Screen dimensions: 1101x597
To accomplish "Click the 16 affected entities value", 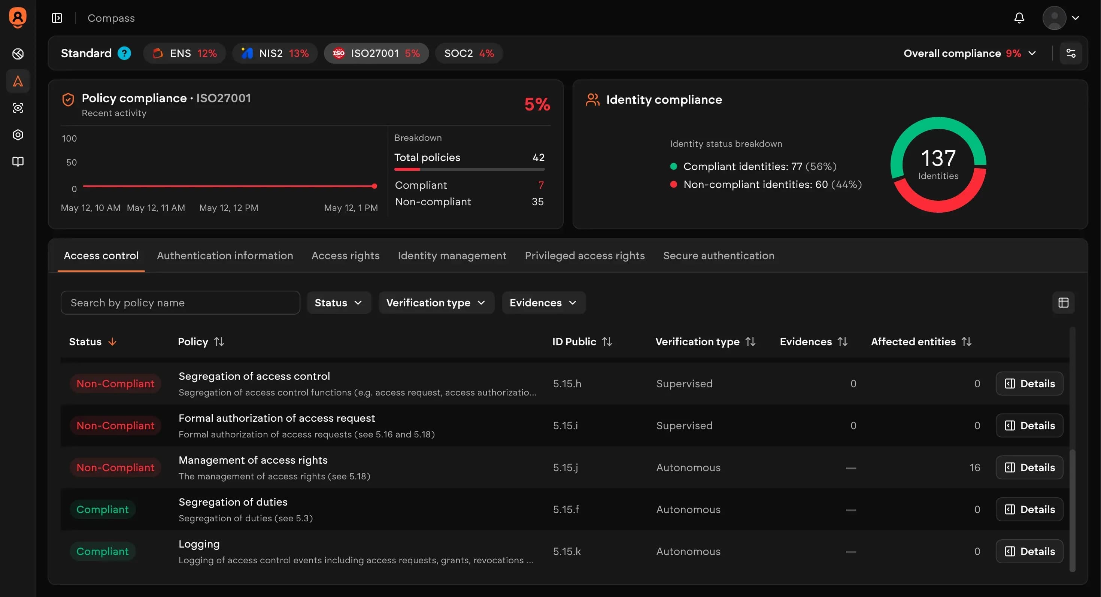I will [975, 467].
